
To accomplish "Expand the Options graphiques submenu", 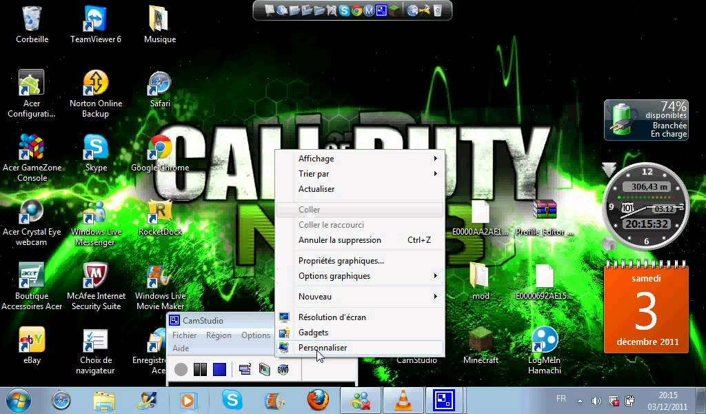I will 360,276.
